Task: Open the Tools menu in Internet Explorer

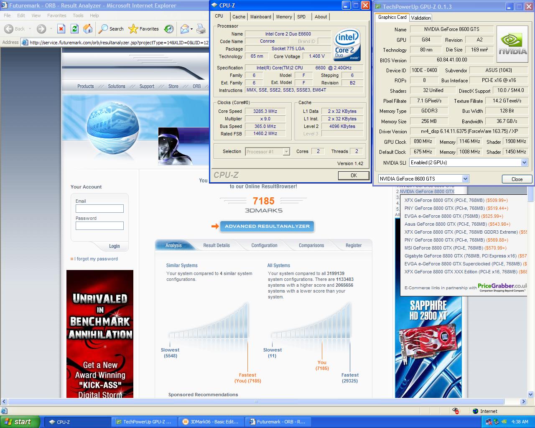Action: point(78,15)
